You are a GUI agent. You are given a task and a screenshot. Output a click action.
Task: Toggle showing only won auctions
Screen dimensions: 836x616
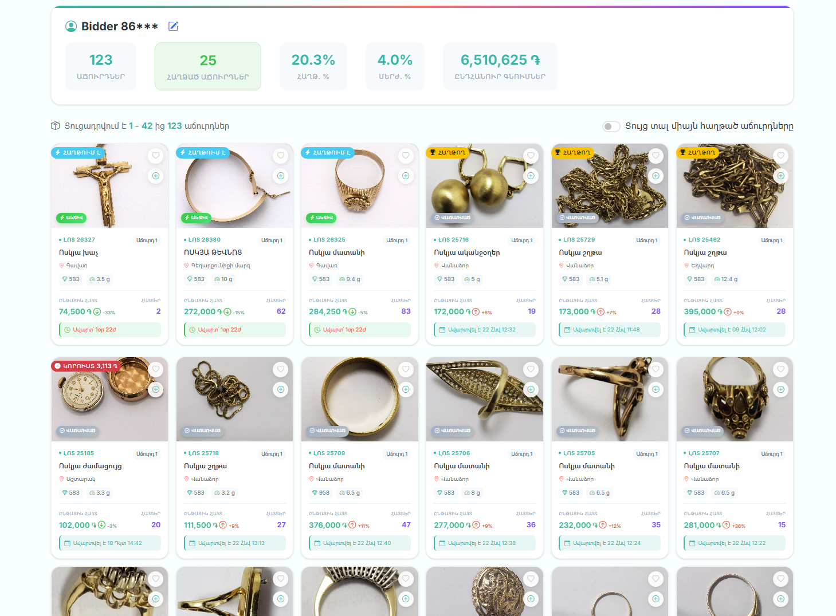click(x=611, y=127)
